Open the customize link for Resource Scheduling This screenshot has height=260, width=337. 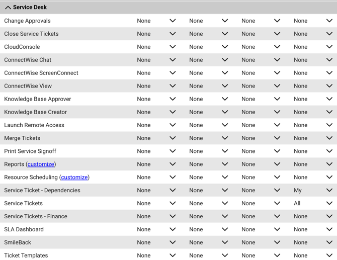pos(74,178)
